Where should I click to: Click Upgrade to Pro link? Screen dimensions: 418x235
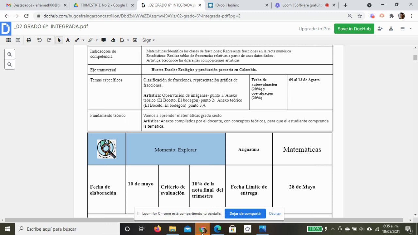[314, 29]
